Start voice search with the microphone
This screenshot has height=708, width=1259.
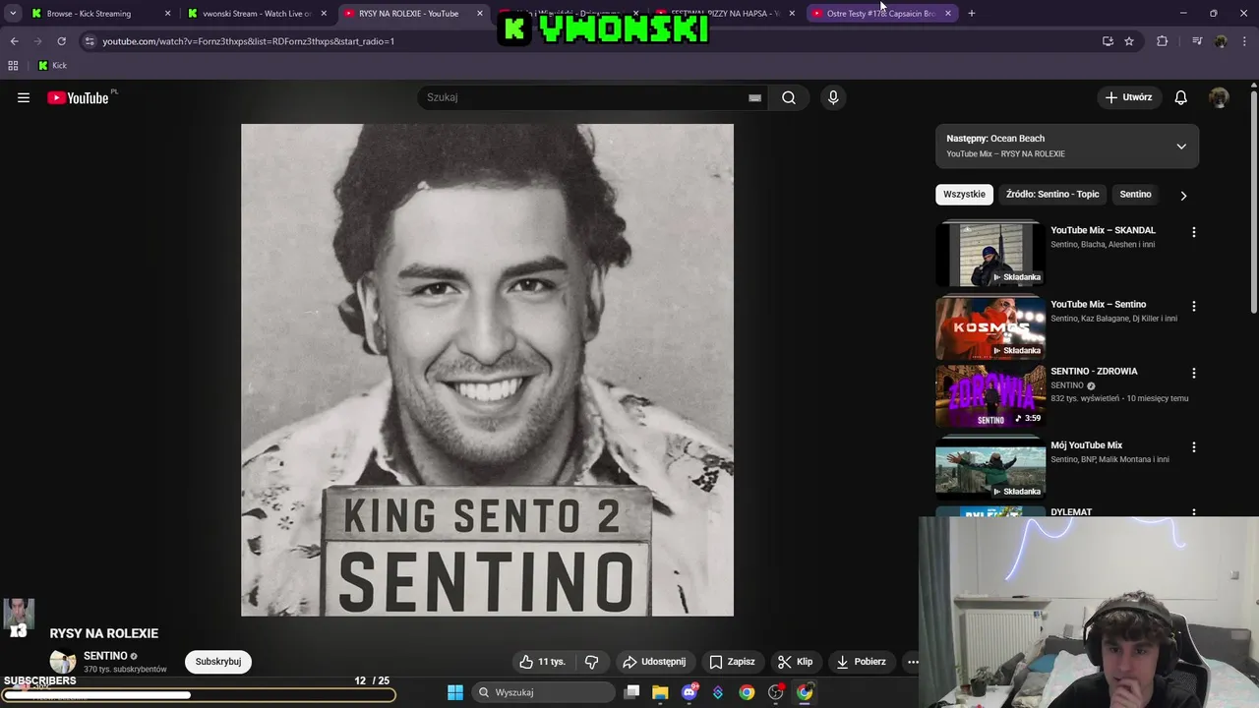tap(833, 97)
